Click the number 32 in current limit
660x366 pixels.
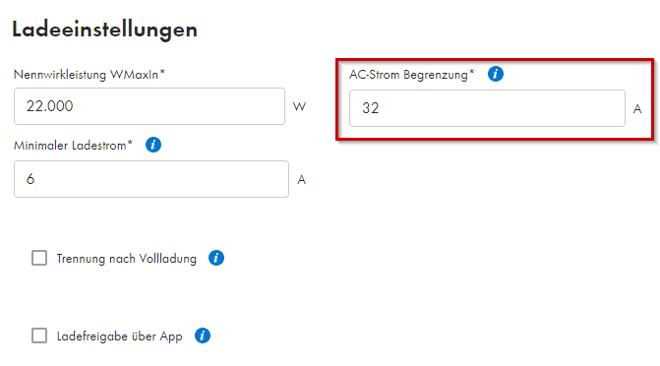371,108
